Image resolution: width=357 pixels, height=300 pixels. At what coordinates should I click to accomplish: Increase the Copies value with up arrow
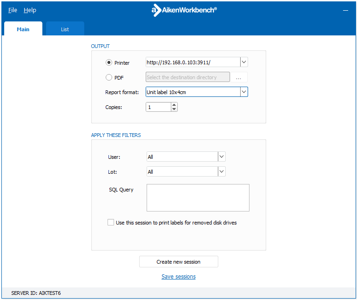coord(174,105)
